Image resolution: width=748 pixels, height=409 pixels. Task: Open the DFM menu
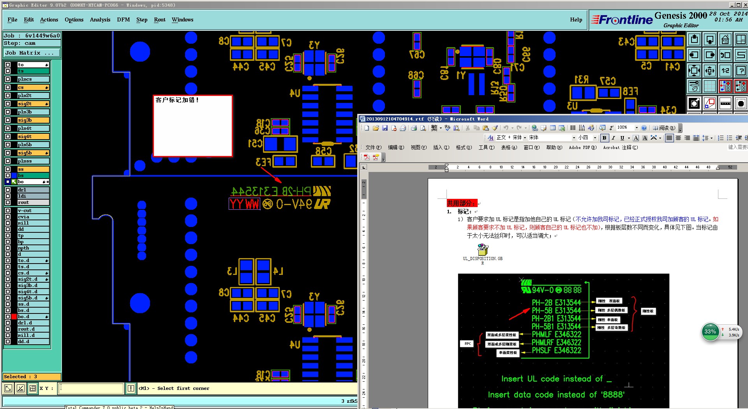pyautogui.click(x=123, y=20)
